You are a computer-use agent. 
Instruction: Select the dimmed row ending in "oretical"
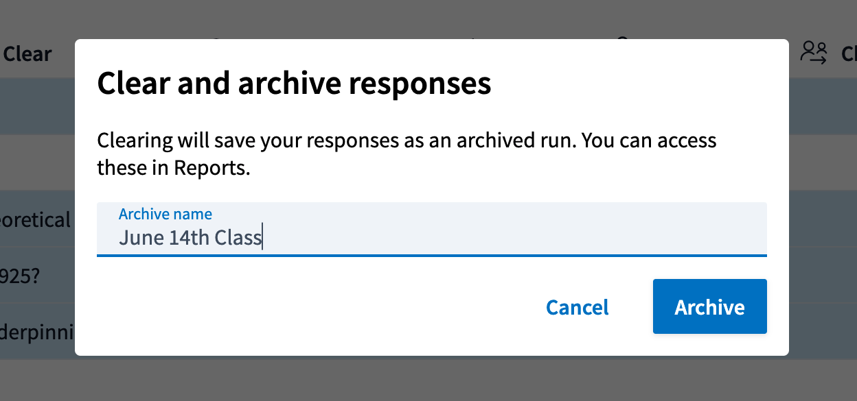37,219
